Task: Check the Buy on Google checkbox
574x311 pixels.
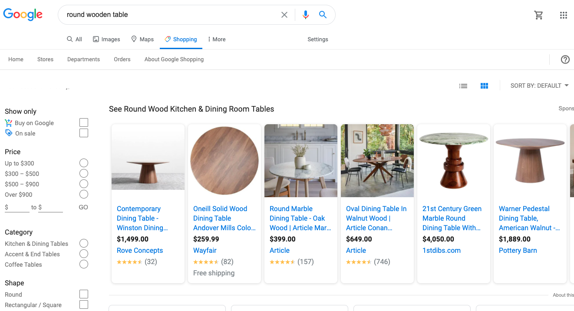Action: click(84, 122)
